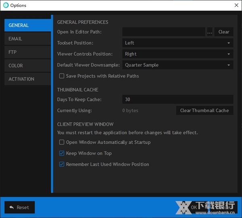Uncheck Keep Window on Top
Viewport: 242px width, 218px height.
(x=62, y=153)
